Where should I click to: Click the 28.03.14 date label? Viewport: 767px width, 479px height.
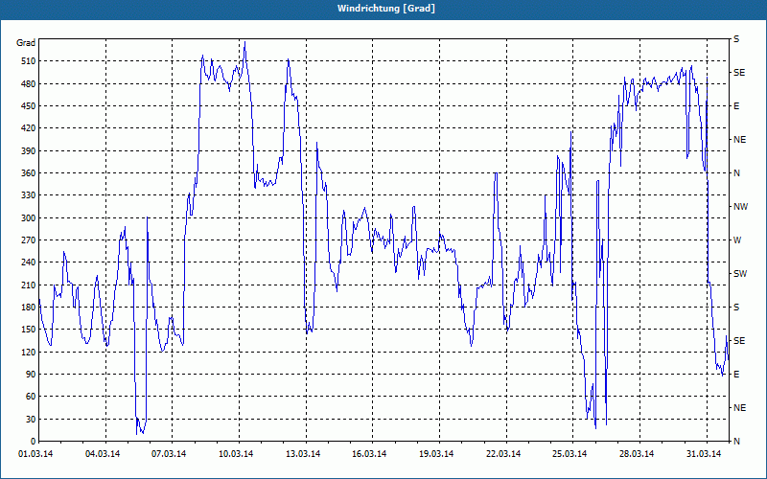point(637,454)
